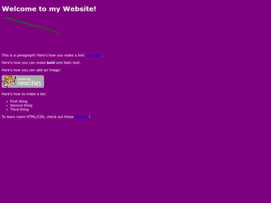Click the green diagonal line graphic

click(32, 25)
